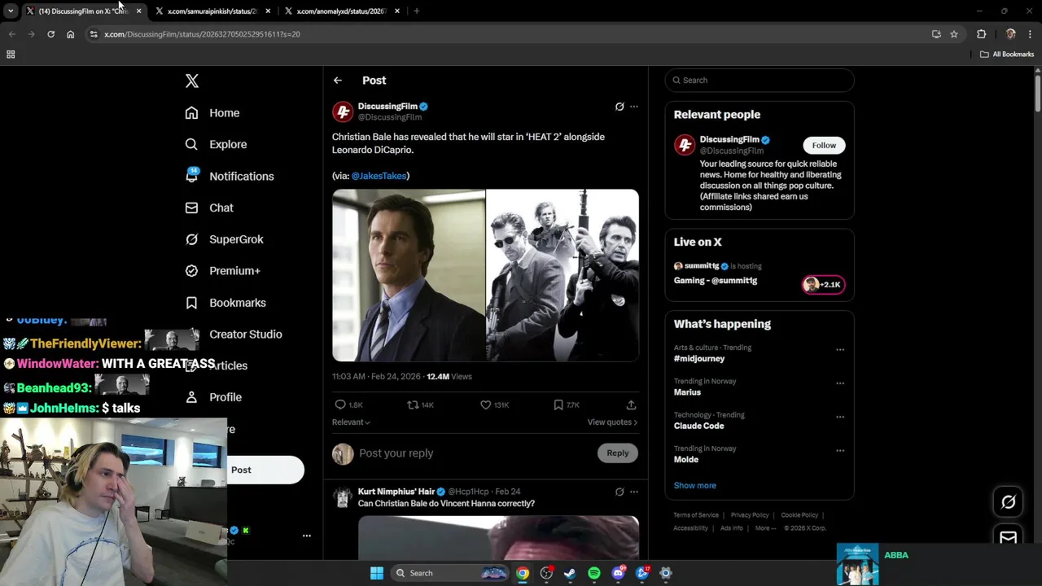1042x586 pixels.
Task: Open more options for Marius trend
Action: [840, 383]
